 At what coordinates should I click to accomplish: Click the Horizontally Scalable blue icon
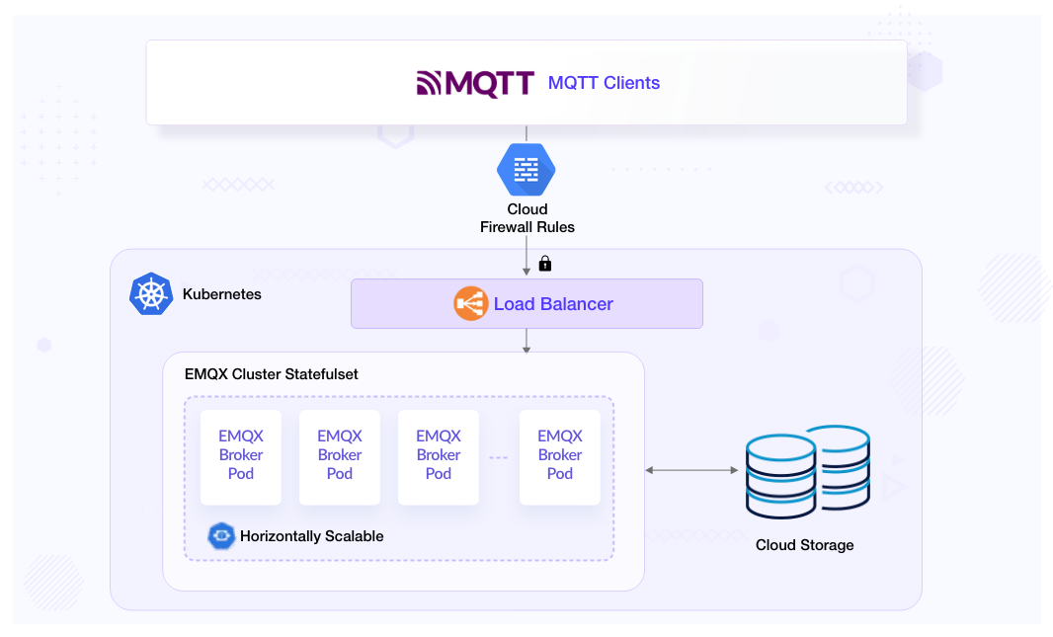coord(221,536)
